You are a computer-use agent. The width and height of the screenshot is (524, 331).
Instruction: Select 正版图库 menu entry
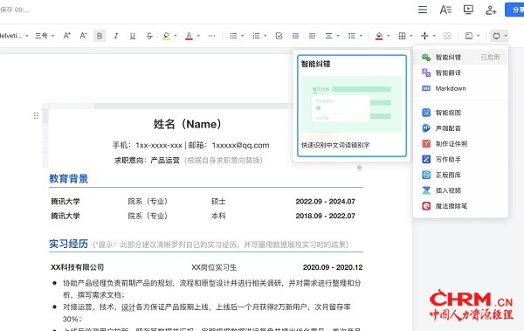(461, 175)
